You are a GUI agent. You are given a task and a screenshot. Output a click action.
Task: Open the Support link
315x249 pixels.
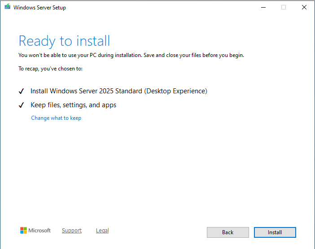(x=72, y=231)
